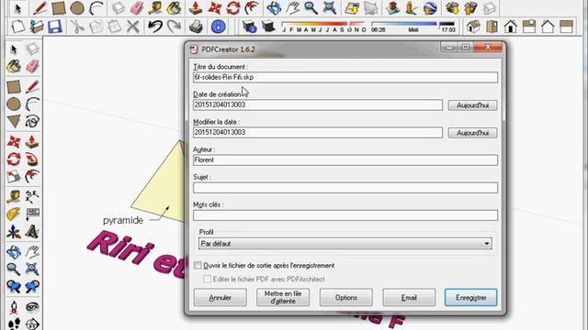
Task: Select the Dimension tool
Action: [32, 196]
